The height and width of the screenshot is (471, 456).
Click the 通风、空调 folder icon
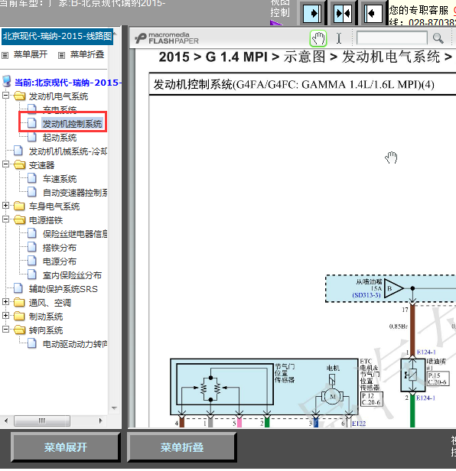[20, 302]
